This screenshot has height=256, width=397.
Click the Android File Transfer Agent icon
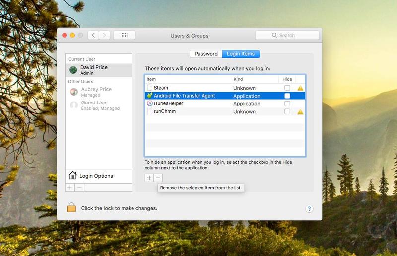pyautogui.click(x=150, y=96)
